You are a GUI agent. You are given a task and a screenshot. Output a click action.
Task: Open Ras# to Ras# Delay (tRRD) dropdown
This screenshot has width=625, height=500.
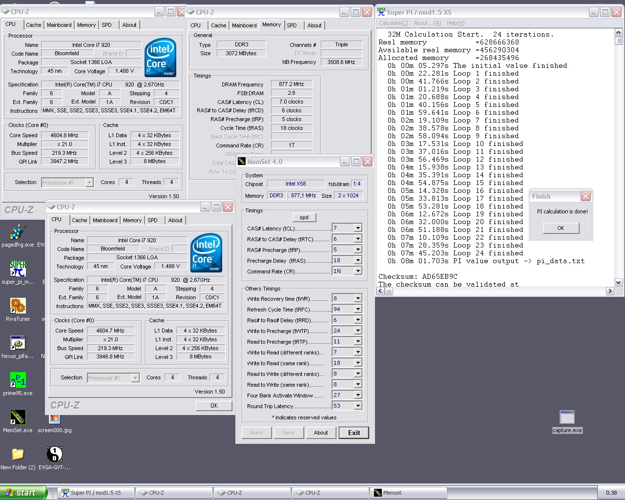coord(358,320)
